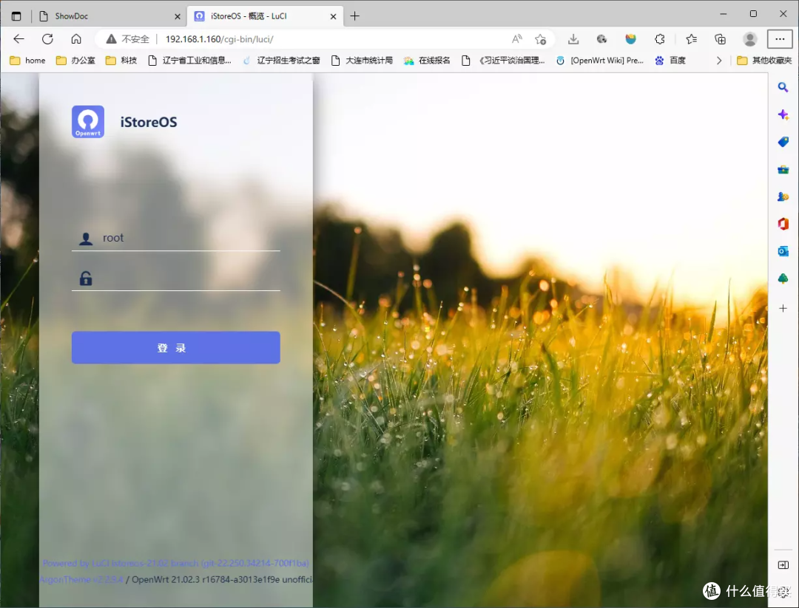The image size is (799, 608).
Task: Open the favorites list icon
Action: tap(692, 39)
